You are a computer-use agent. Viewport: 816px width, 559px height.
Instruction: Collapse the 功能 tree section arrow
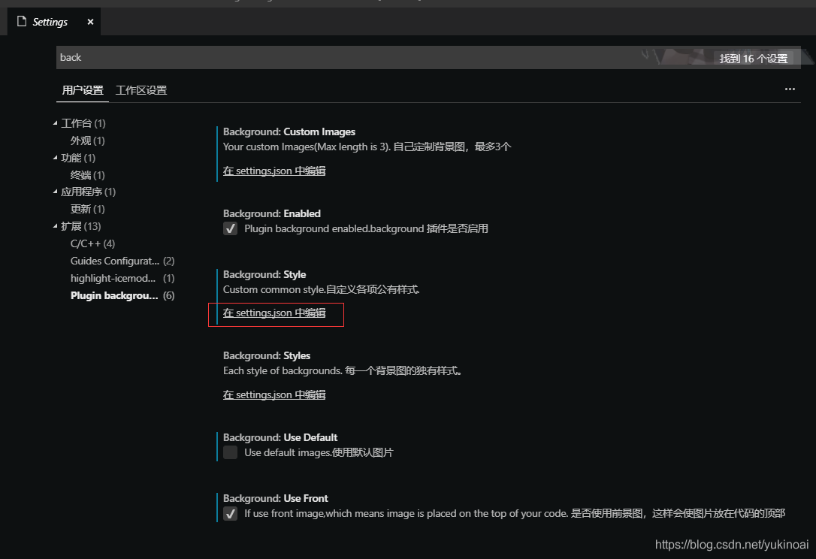click(x=55, y=157)
